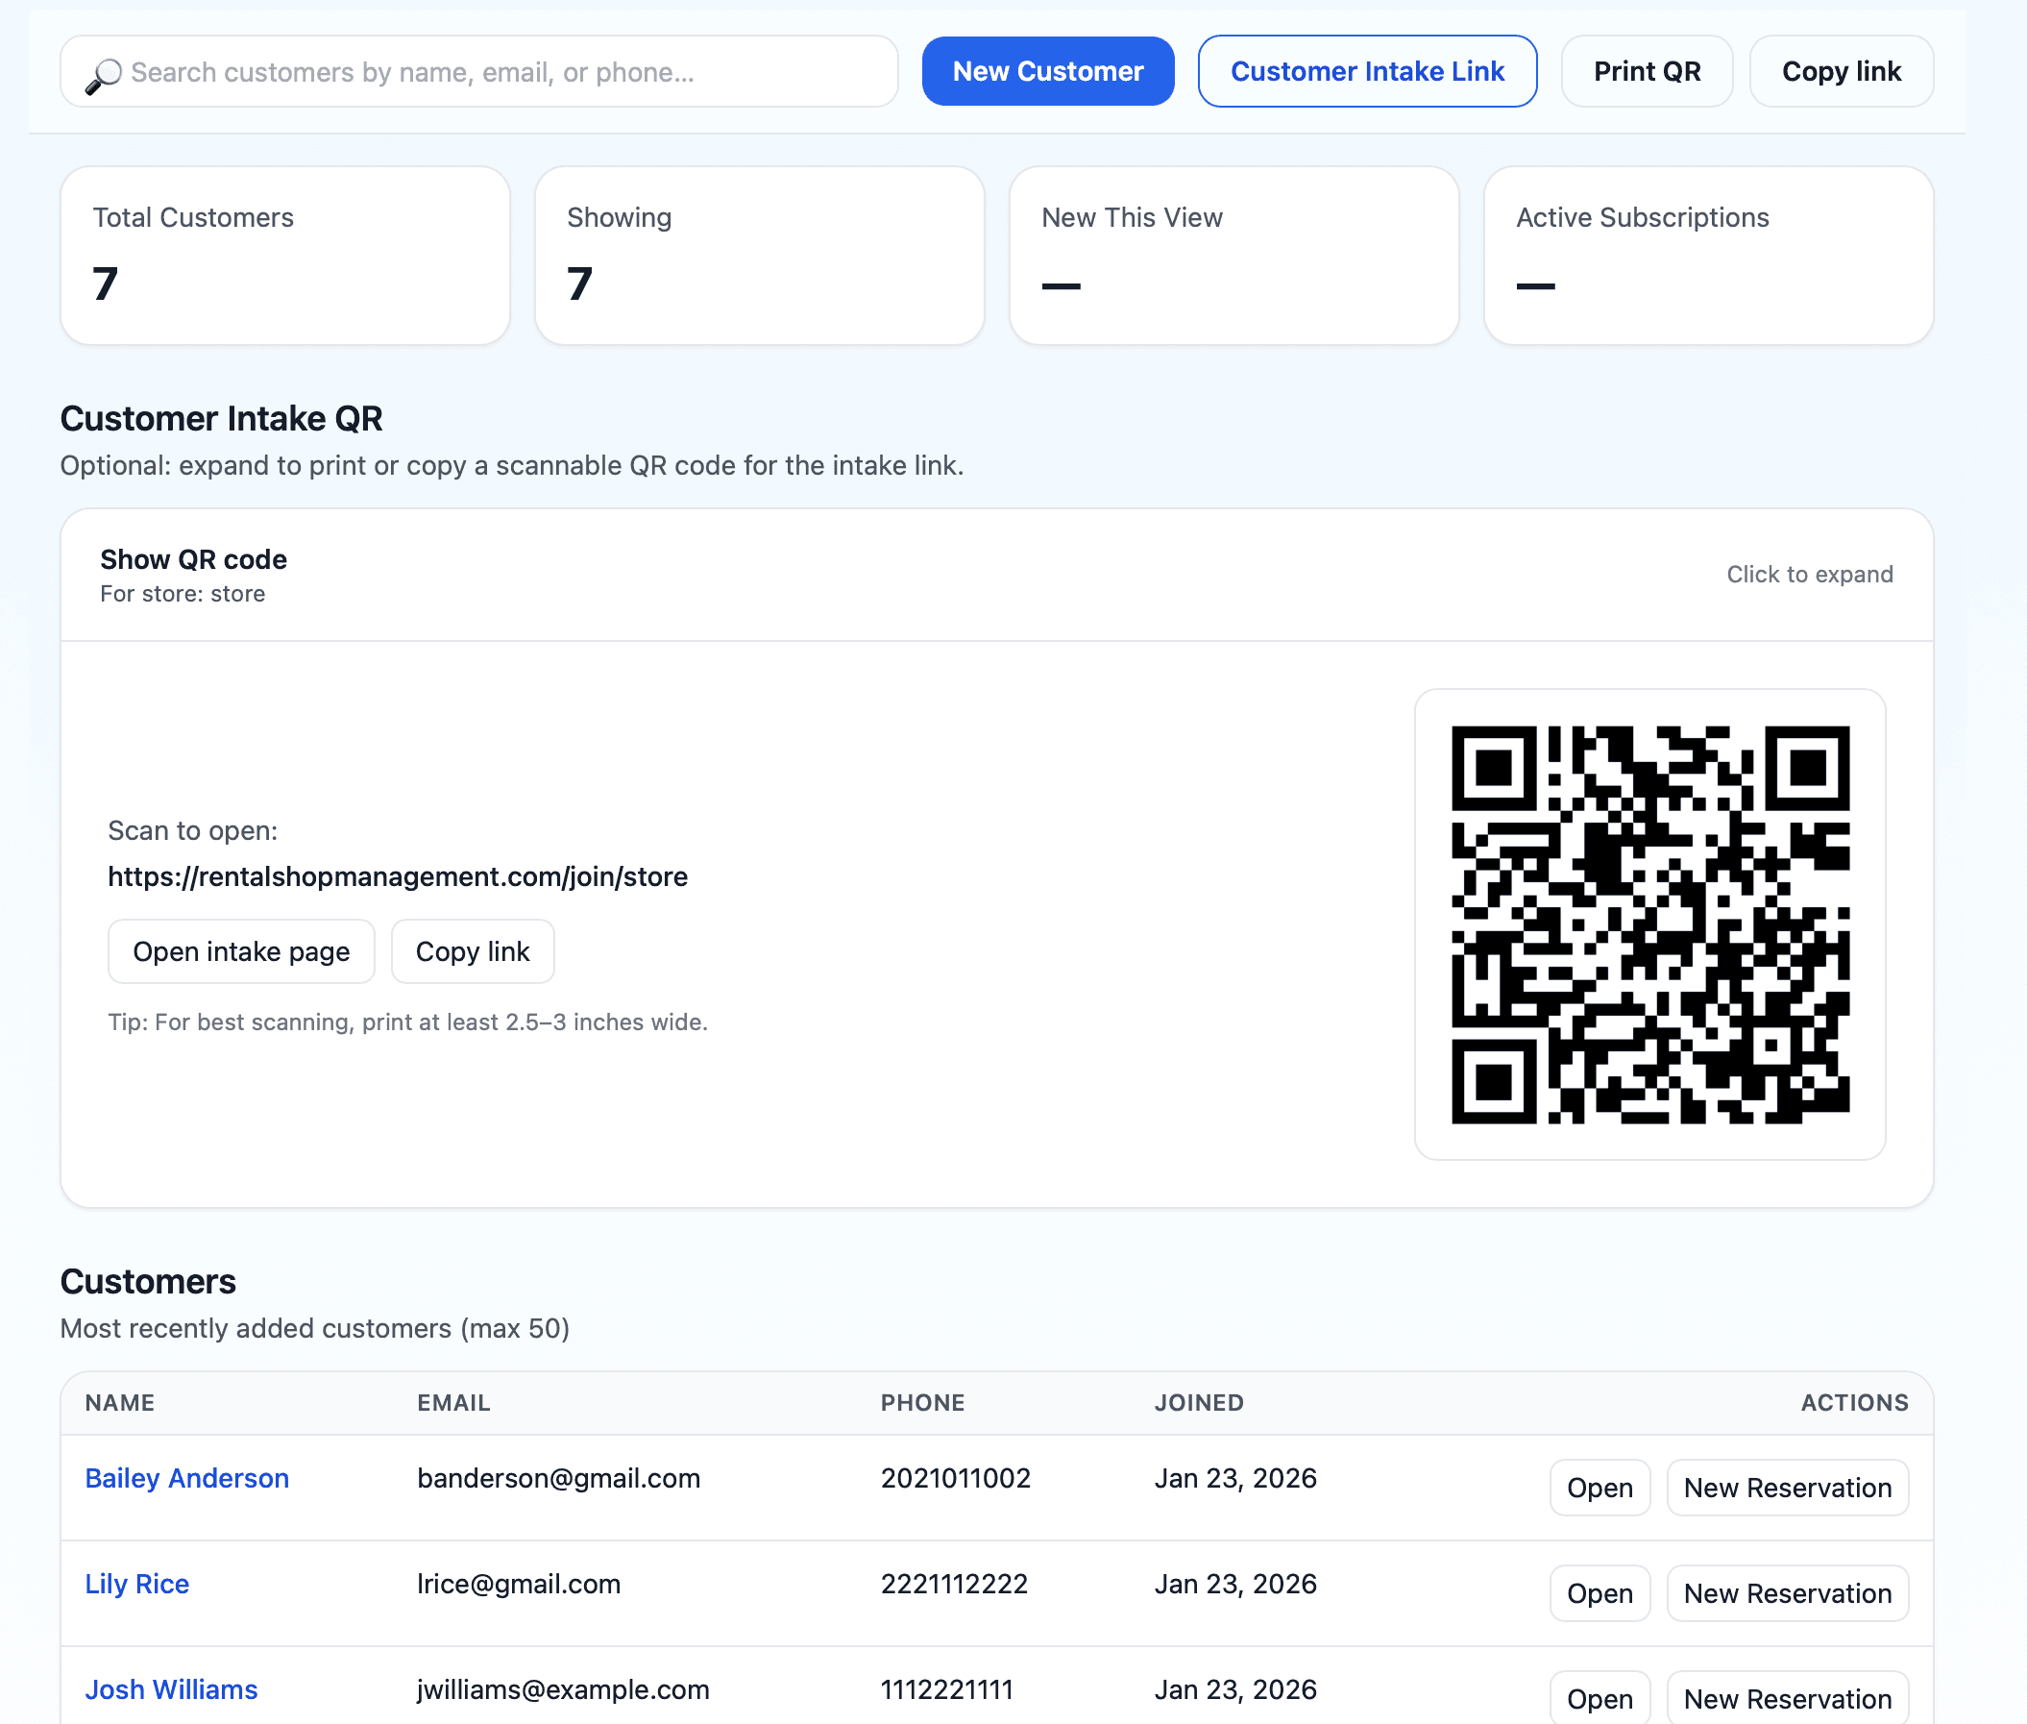Screen dimensions: 2027x1724
Task: Open Lily Rice's customer profile
Action: [136, 1585]
